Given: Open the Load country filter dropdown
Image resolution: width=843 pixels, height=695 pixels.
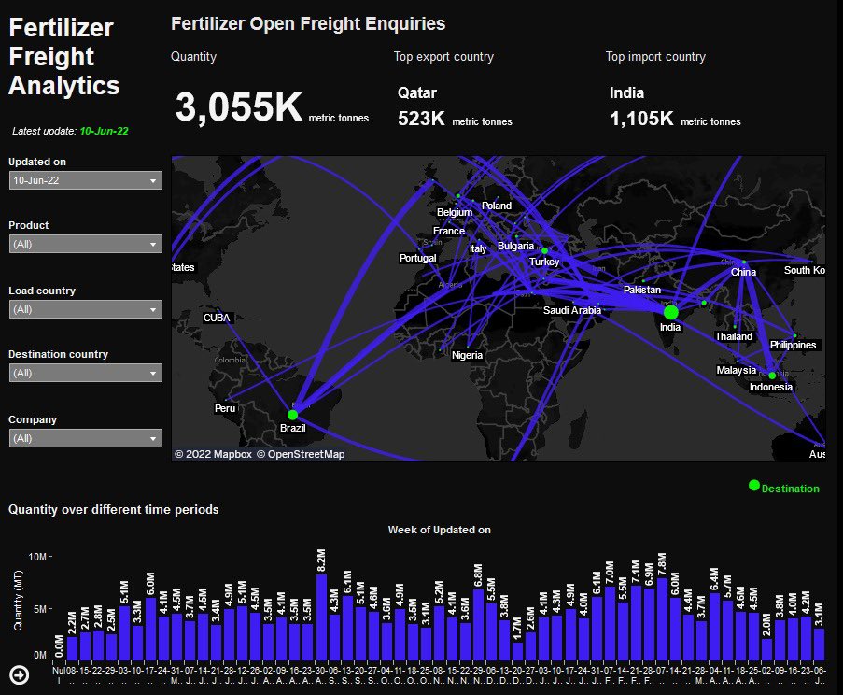Looking at the screenshot, I should (x=86, y=309).
